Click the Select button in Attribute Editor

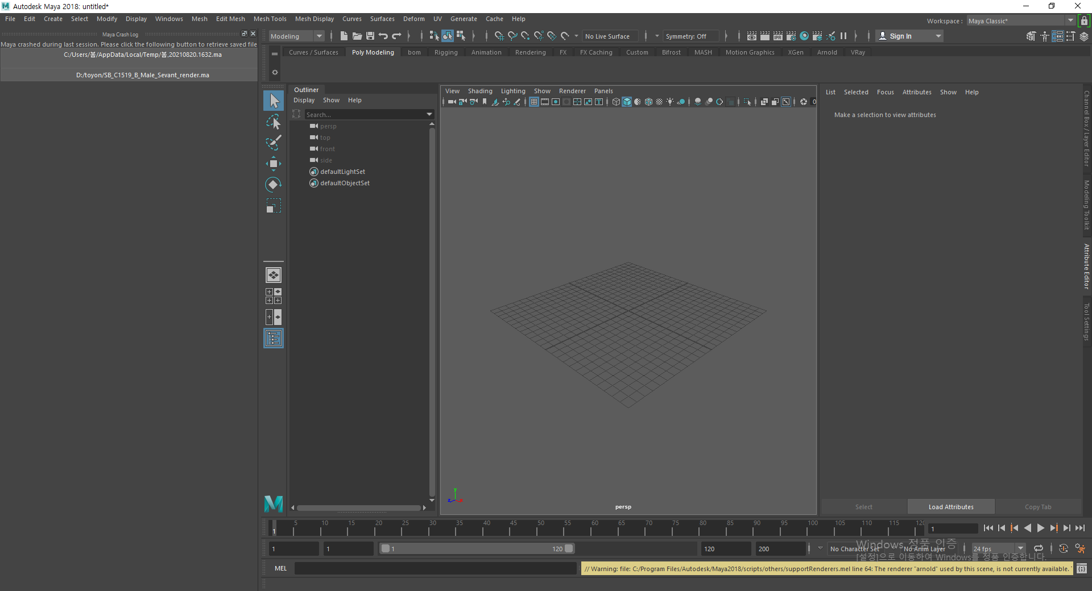tap(863, 507)
